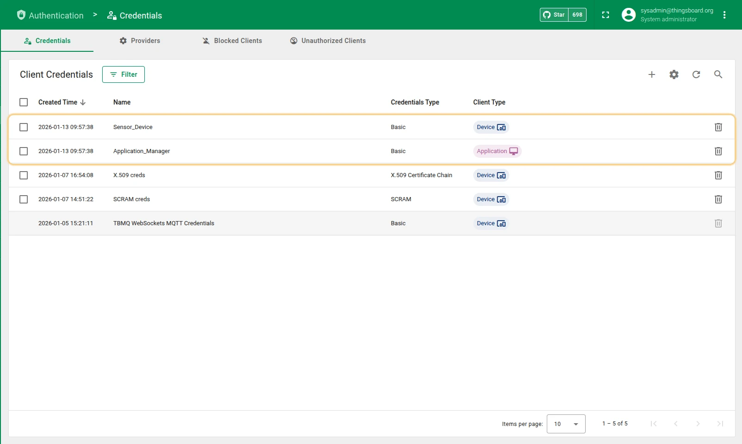
Task: Click the 698 star count
Action: pyautogui.click(x=577, y=15)
